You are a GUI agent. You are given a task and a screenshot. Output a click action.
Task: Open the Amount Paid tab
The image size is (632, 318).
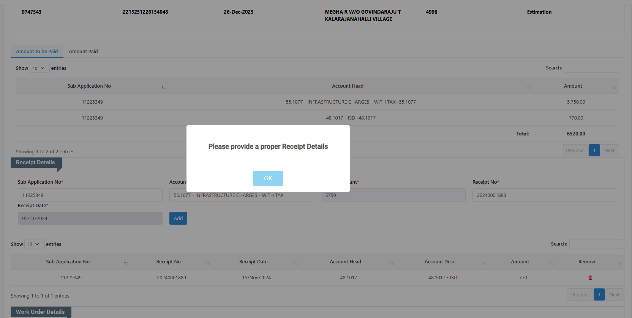click(83, 52)
